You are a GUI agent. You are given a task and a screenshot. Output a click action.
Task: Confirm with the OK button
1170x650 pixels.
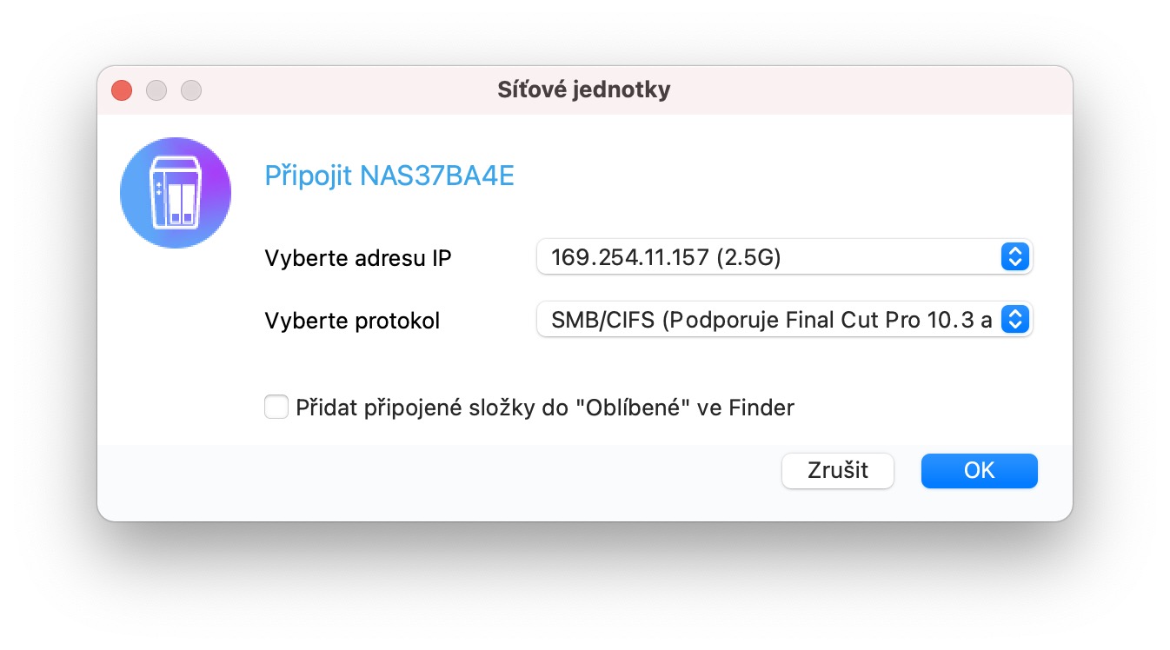point(979,470)
